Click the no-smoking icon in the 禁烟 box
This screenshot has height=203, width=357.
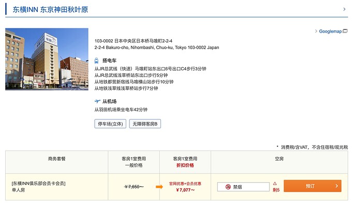228,187
